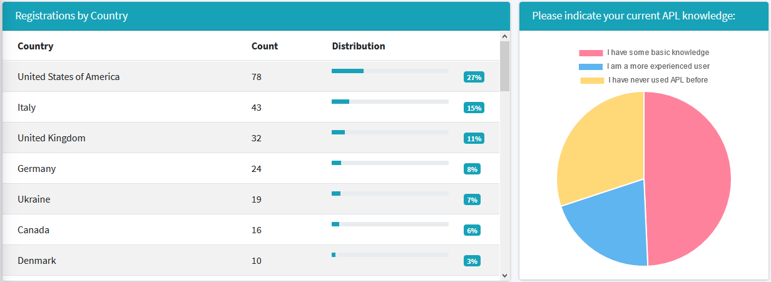771x282 pixels.
Task: Click the United Kingdom distribution bar
Action: (x=390, y=132)
